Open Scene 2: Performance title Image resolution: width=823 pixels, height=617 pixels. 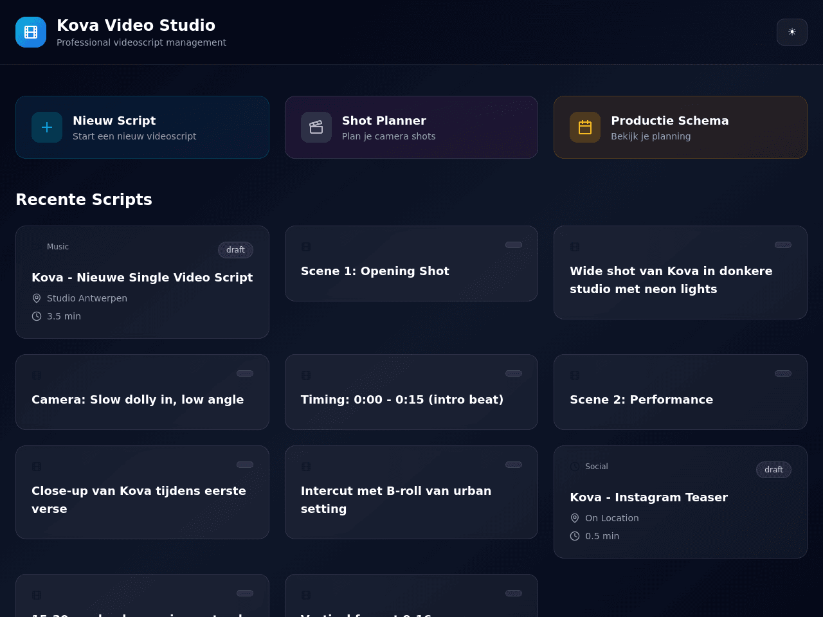tap(641, 400)
